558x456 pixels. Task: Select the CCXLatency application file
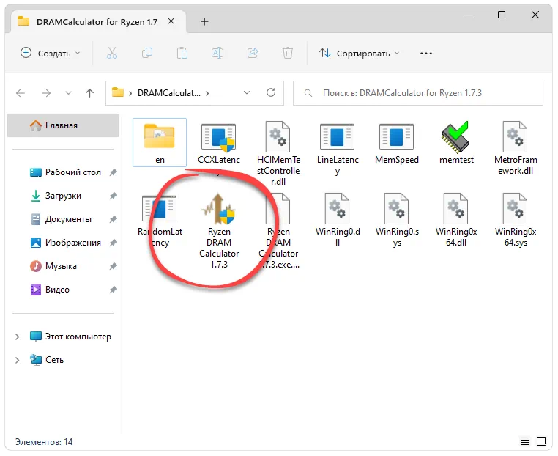tap(219, 144)
